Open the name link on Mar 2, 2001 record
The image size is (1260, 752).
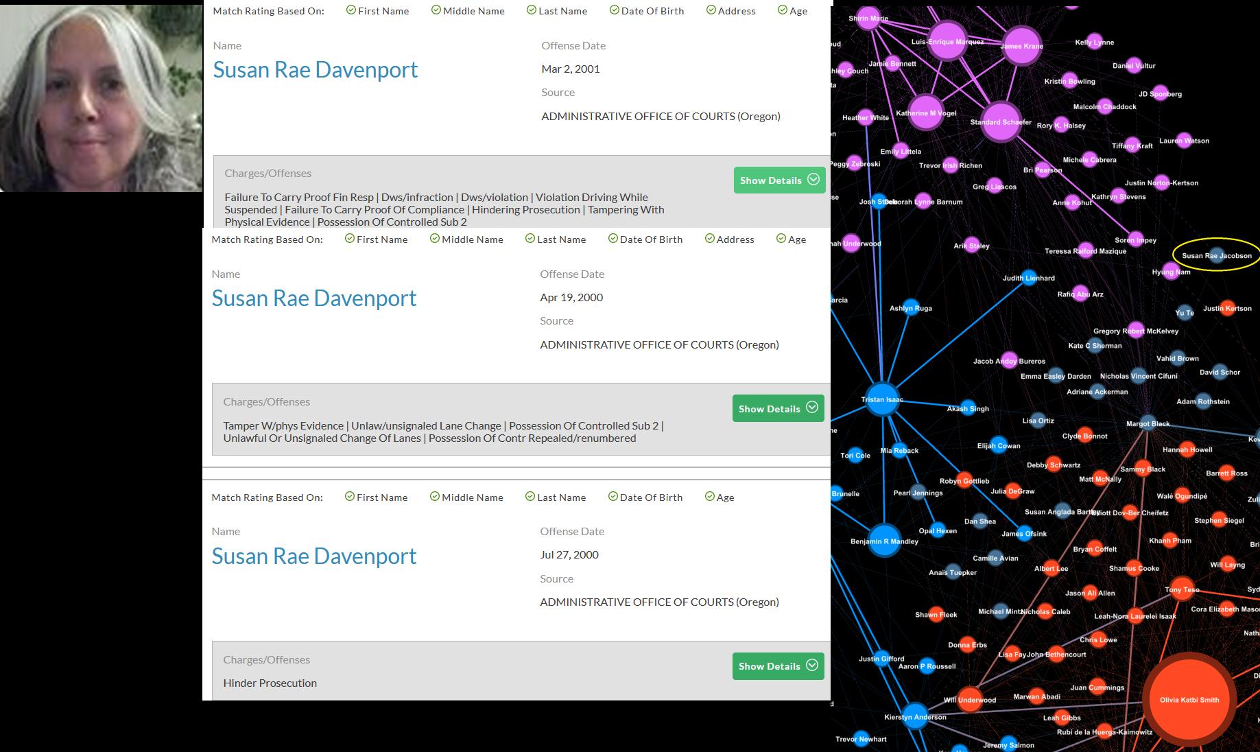click(315, 70)
